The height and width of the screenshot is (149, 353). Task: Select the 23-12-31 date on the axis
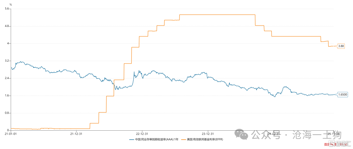208,134
